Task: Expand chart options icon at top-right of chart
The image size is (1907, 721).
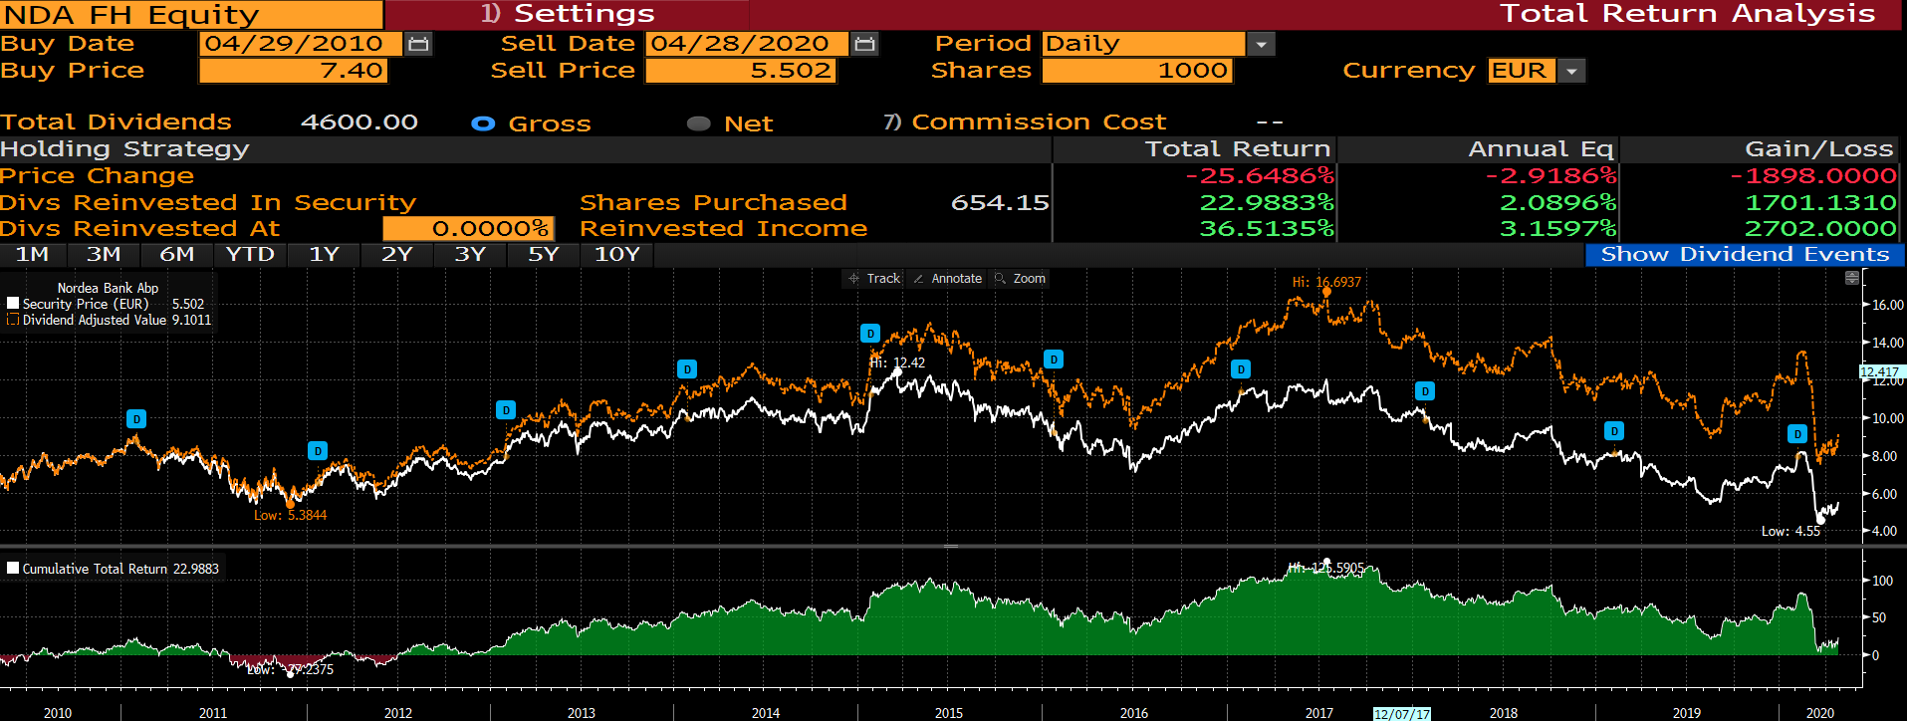Action: point(1851,278)
